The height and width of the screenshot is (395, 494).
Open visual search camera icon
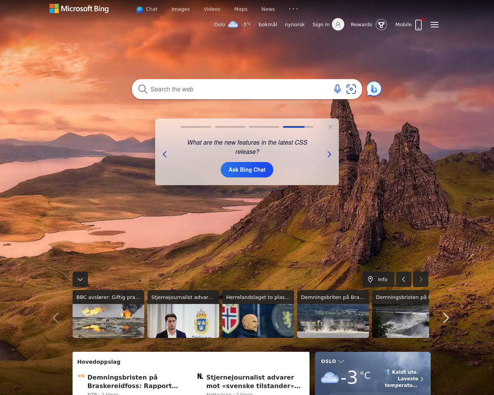tap(351, 89)
